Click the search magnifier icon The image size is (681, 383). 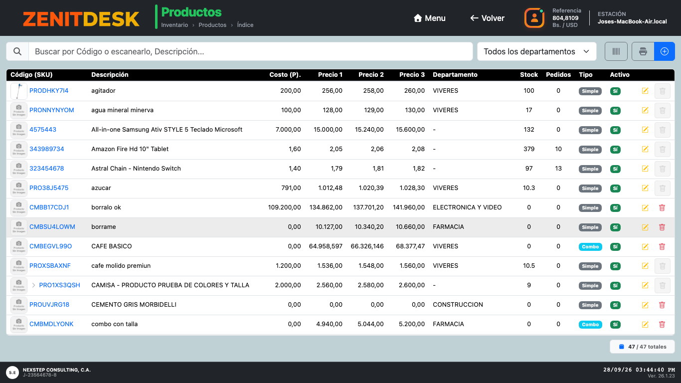click(17, 51)
